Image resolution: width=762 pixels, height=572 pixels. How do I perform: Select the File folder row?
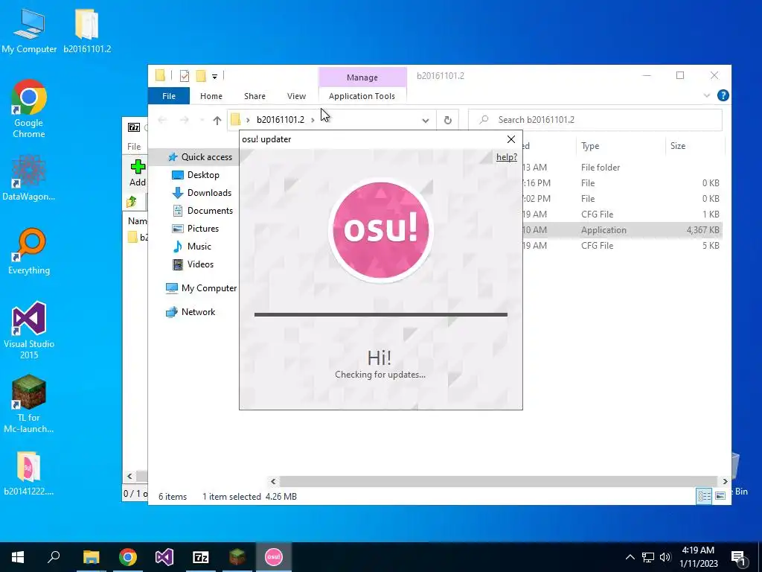[x=622, y=168]
